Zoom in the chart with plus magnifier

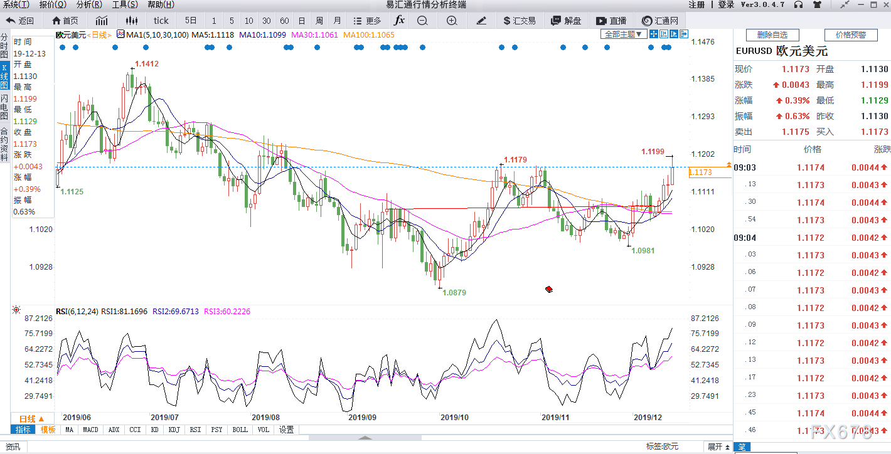tap(452, 21)
